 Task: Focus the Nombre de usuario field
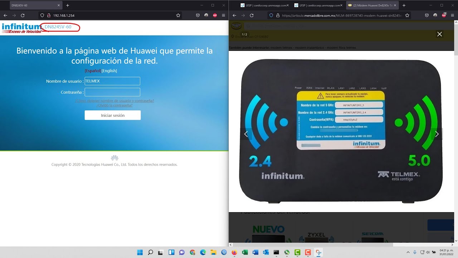click(x=112, y=81)
